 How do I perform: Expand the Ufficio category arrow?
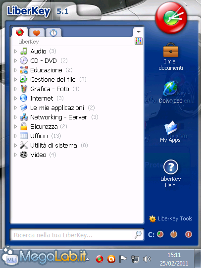pyautogui.click(x=15, y=136)
